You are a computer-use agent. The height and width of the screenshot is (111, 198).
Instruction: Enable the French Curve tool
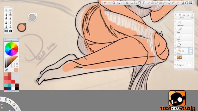[157, 3]
